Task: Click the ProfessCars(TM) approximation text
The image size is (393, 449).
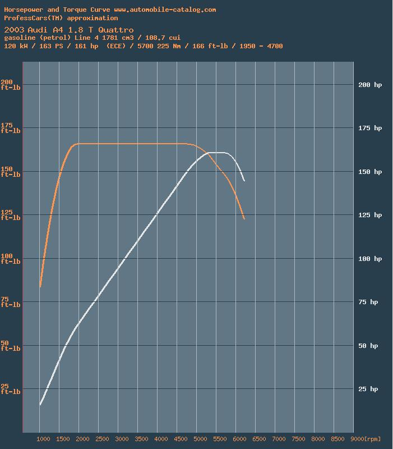Action: tap(61, 18)
